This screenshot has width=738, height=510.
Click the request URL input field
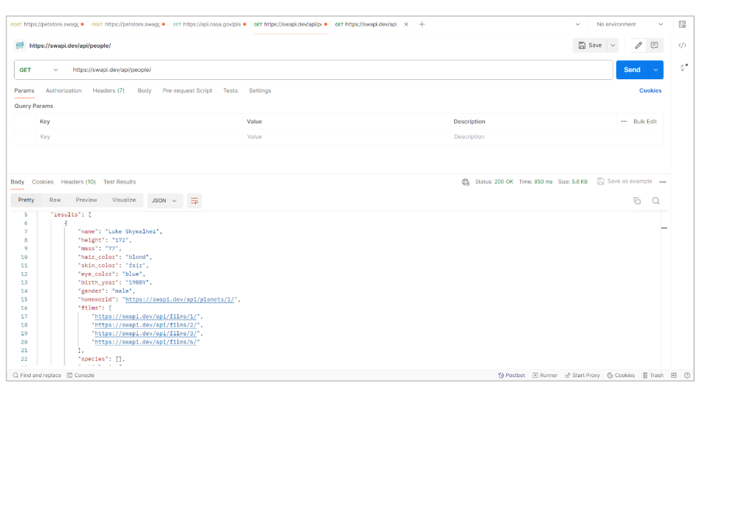pos(337,70)
